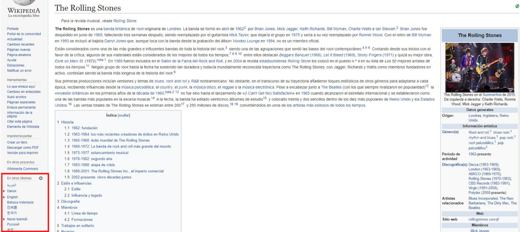520x232 pixels.
Task: Click external link icon beside rollingstones.com
Action: [x=498, y=220]
